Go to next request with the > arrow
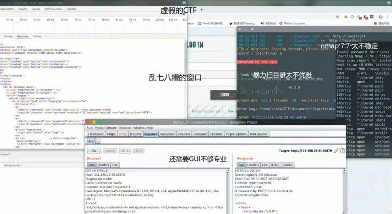This screenshot has width=392, height=214. 137,151
